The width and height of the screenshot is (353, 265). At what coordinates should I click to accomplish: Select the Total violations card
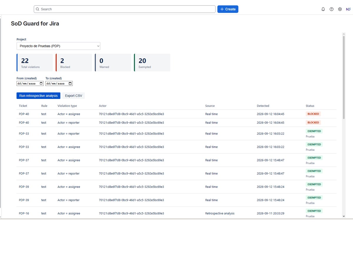point(35,62)
